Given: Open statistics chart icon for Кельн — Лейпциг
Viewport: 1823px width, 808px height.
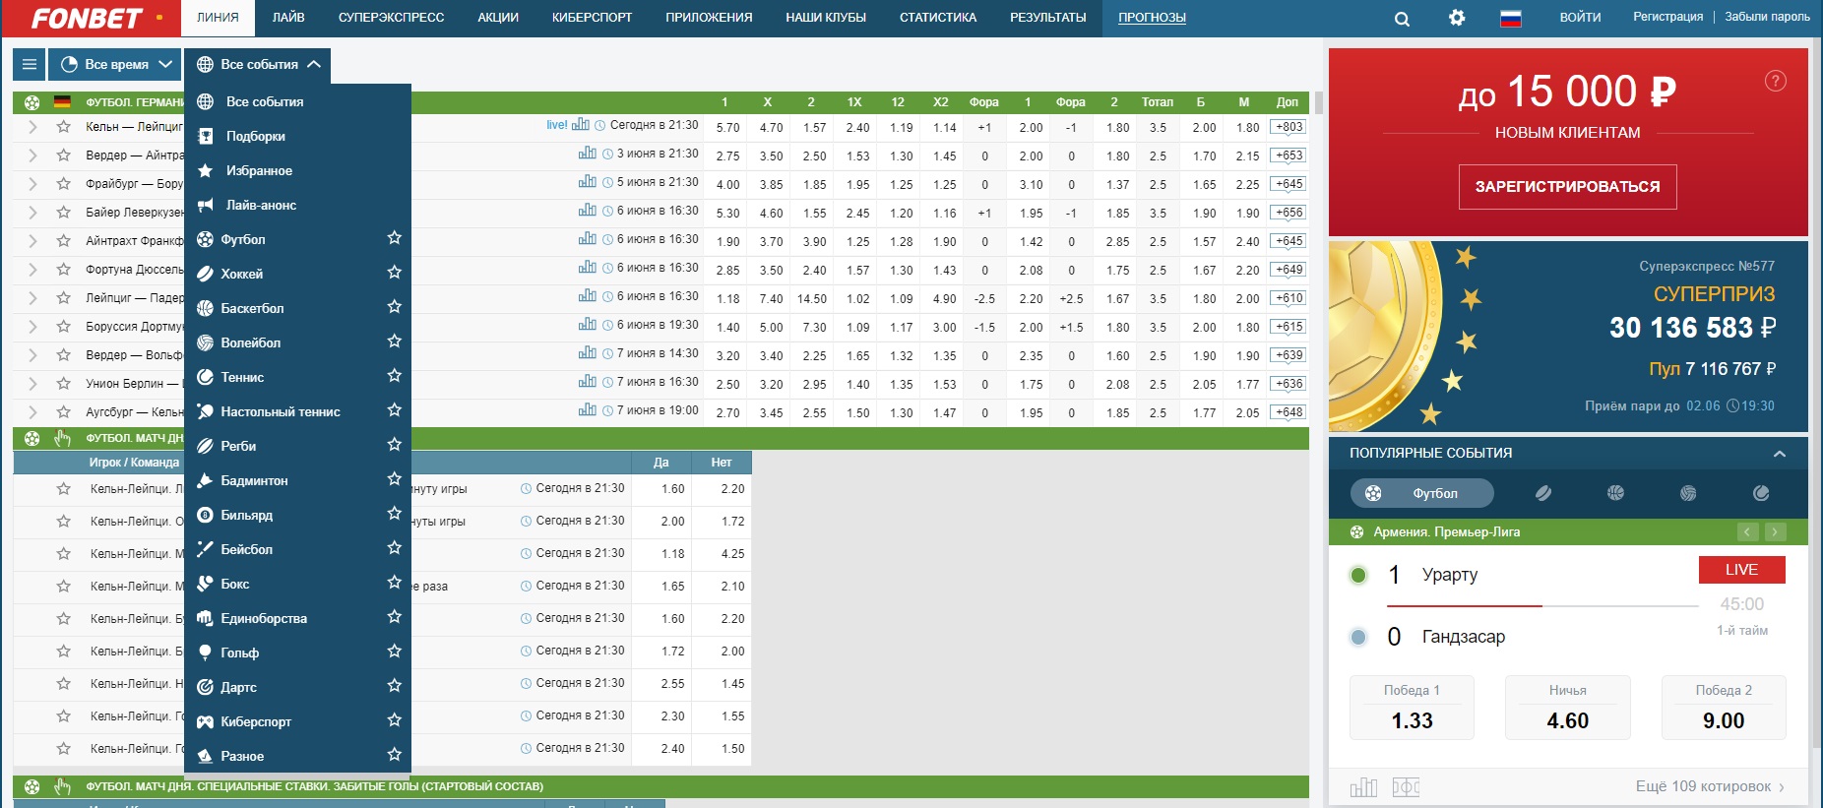Looking at the screenshot, I should [581, 125].
